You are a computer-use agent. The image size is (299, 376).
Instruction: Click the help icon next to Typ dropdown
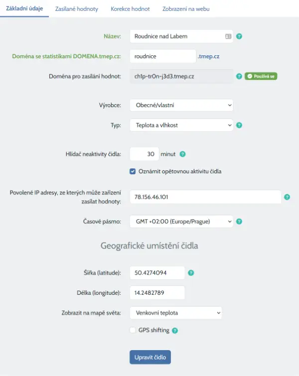(239, 125)
